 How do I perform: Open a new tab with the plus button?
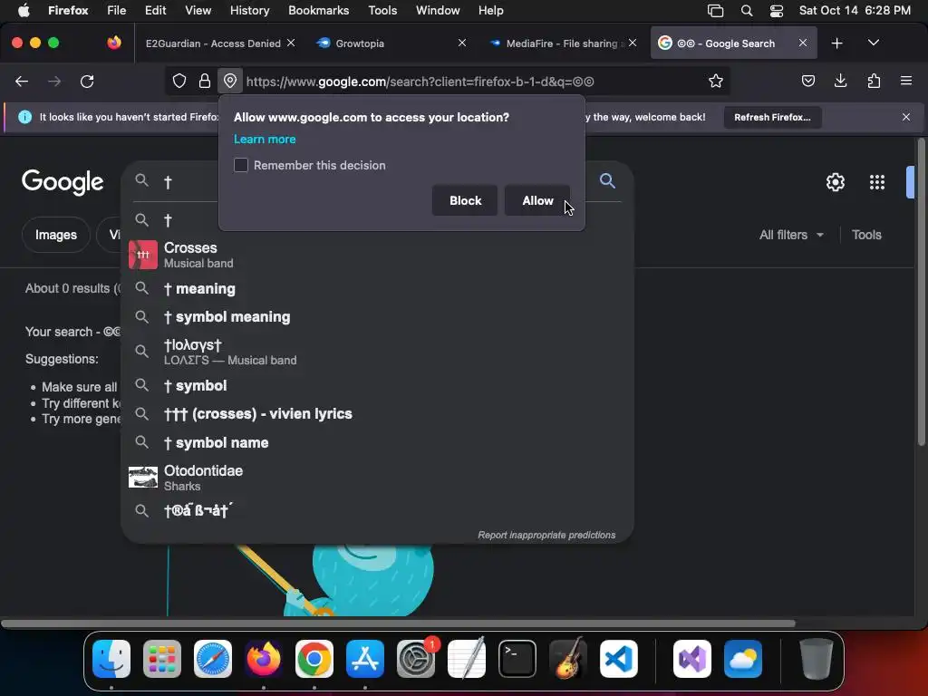click(x=836, y=43)
